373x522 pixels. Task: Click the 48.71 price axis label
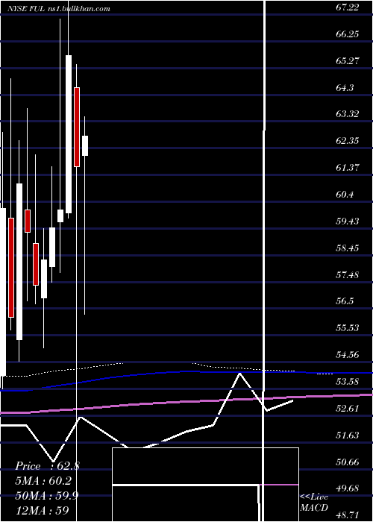point(348,515)
